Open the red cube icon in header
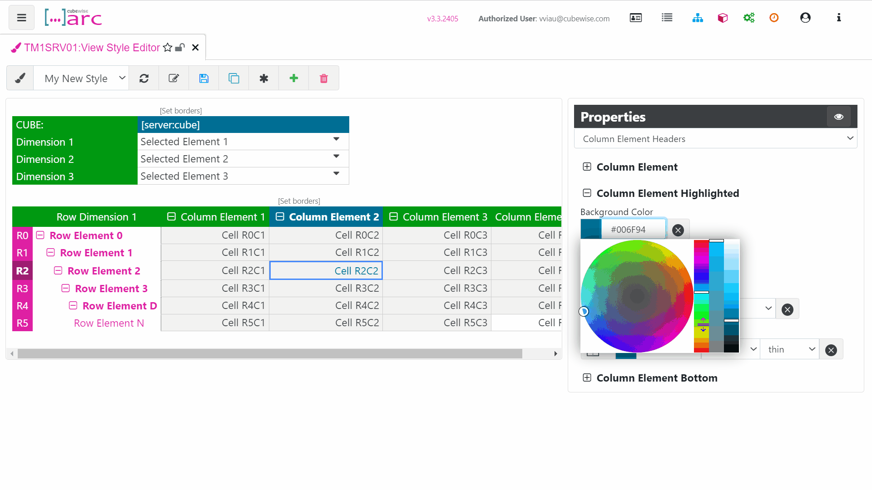Viewport: 872px width, 490px height. (723, 18)
